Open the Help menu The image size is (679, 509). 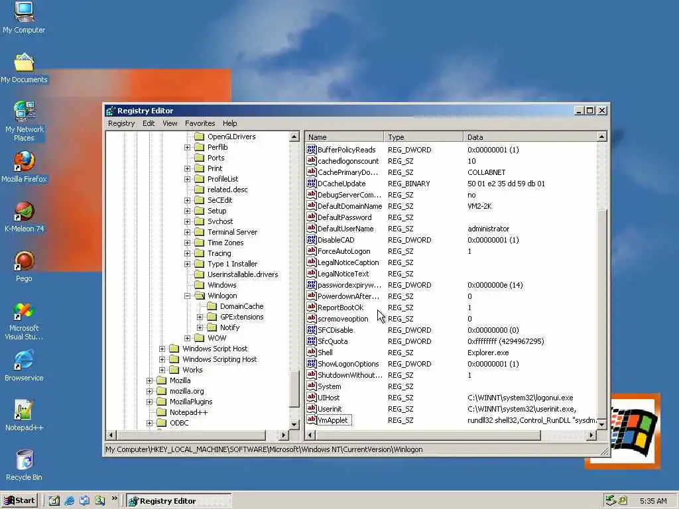click(x=229, y=123)
